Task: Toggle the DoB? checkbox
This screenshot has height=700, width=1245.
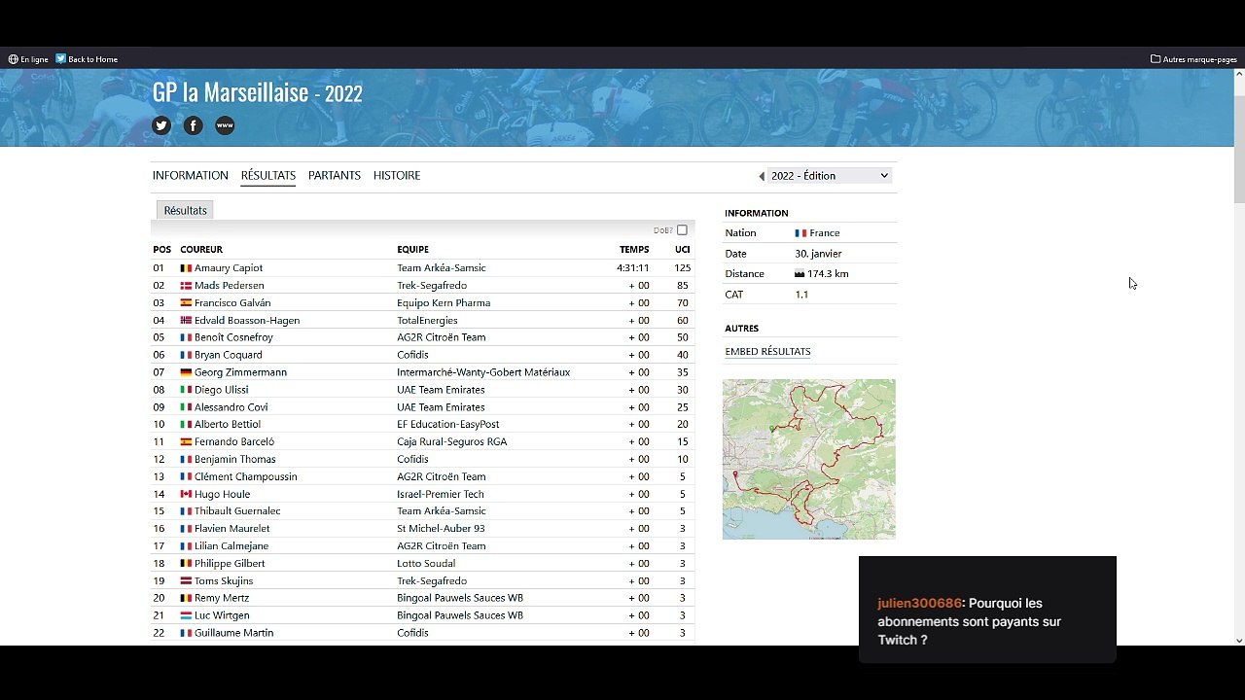Action: click(x=682, y=230)
